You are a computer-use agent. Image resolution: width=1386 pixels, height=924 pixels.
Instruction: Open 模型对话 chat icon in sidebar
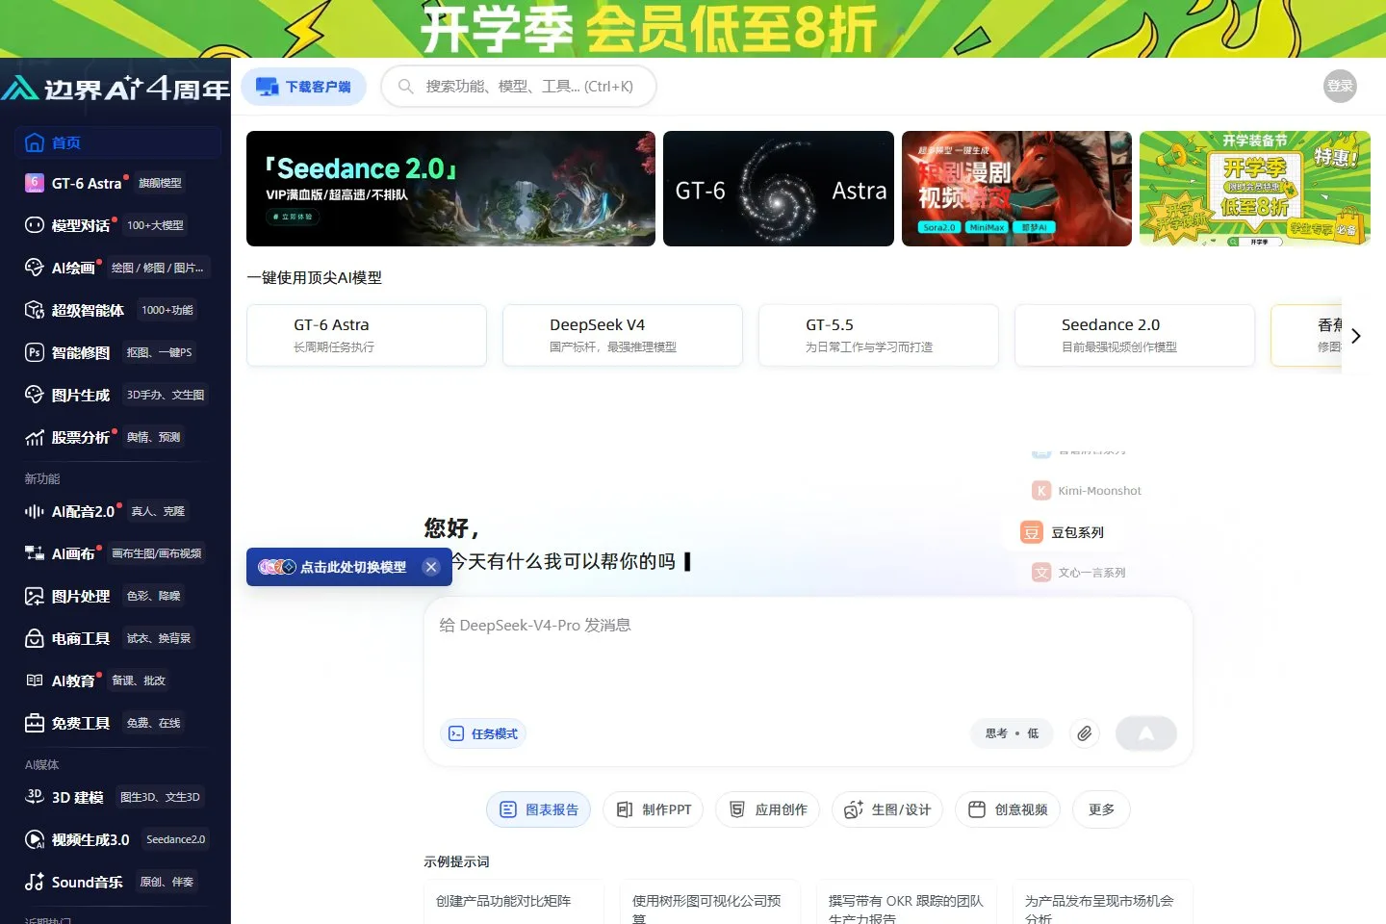point(35,225)
